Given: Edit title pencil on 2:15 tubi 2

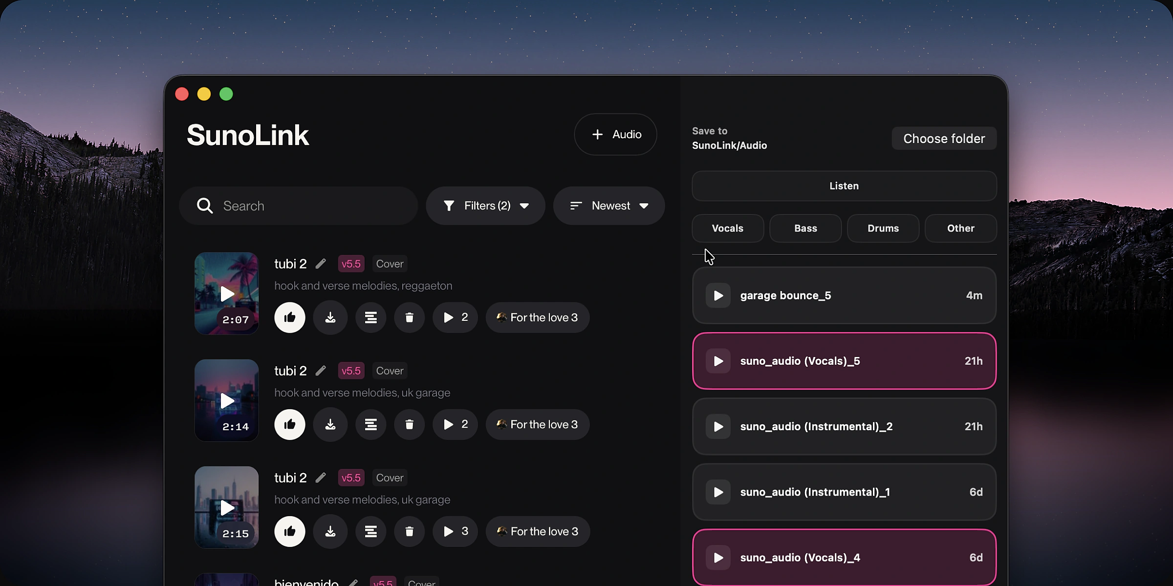Looking at the screenshot, I should (x=321, y=478).
